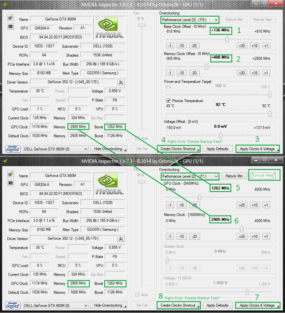Click Set Fan button in bottom window
The width and height of the screenshot is (285, 313).
point(142,305)
